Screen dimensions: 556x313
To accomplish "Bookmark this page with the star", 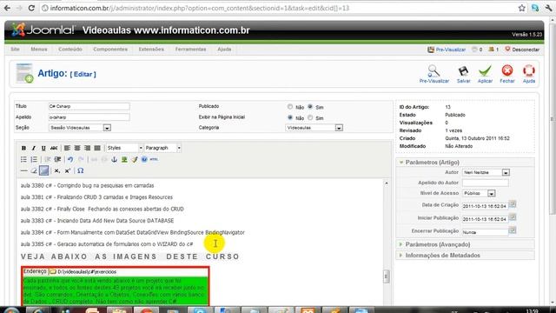I will pos(521,8).
